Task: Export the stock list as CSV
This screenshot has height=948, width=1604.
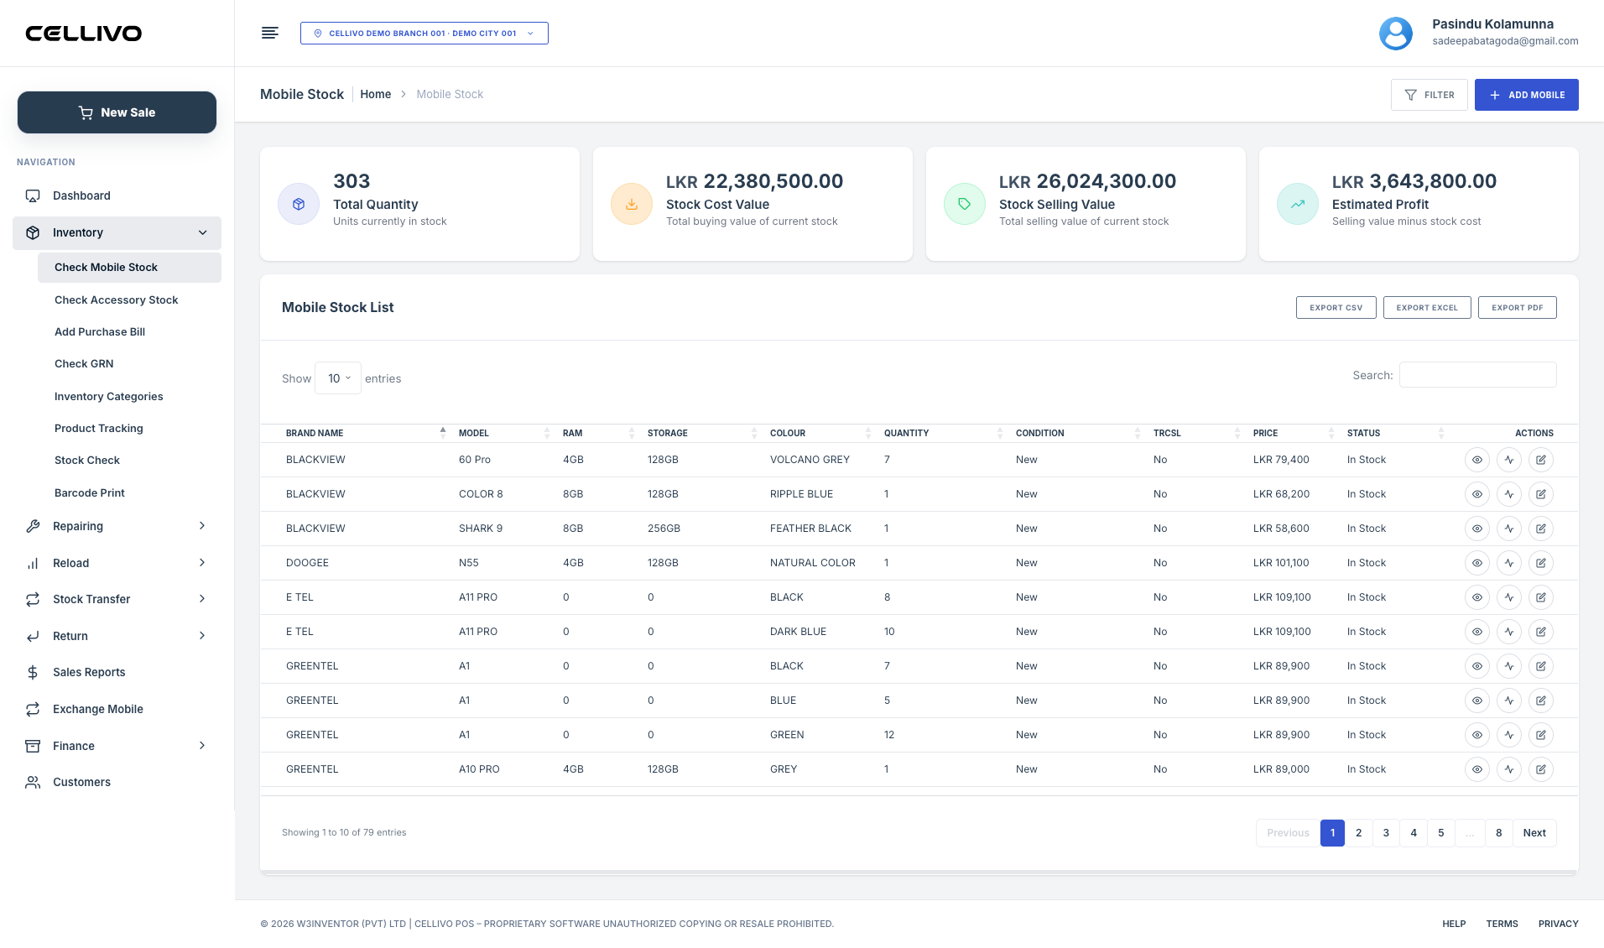Action: point(1336,308)
